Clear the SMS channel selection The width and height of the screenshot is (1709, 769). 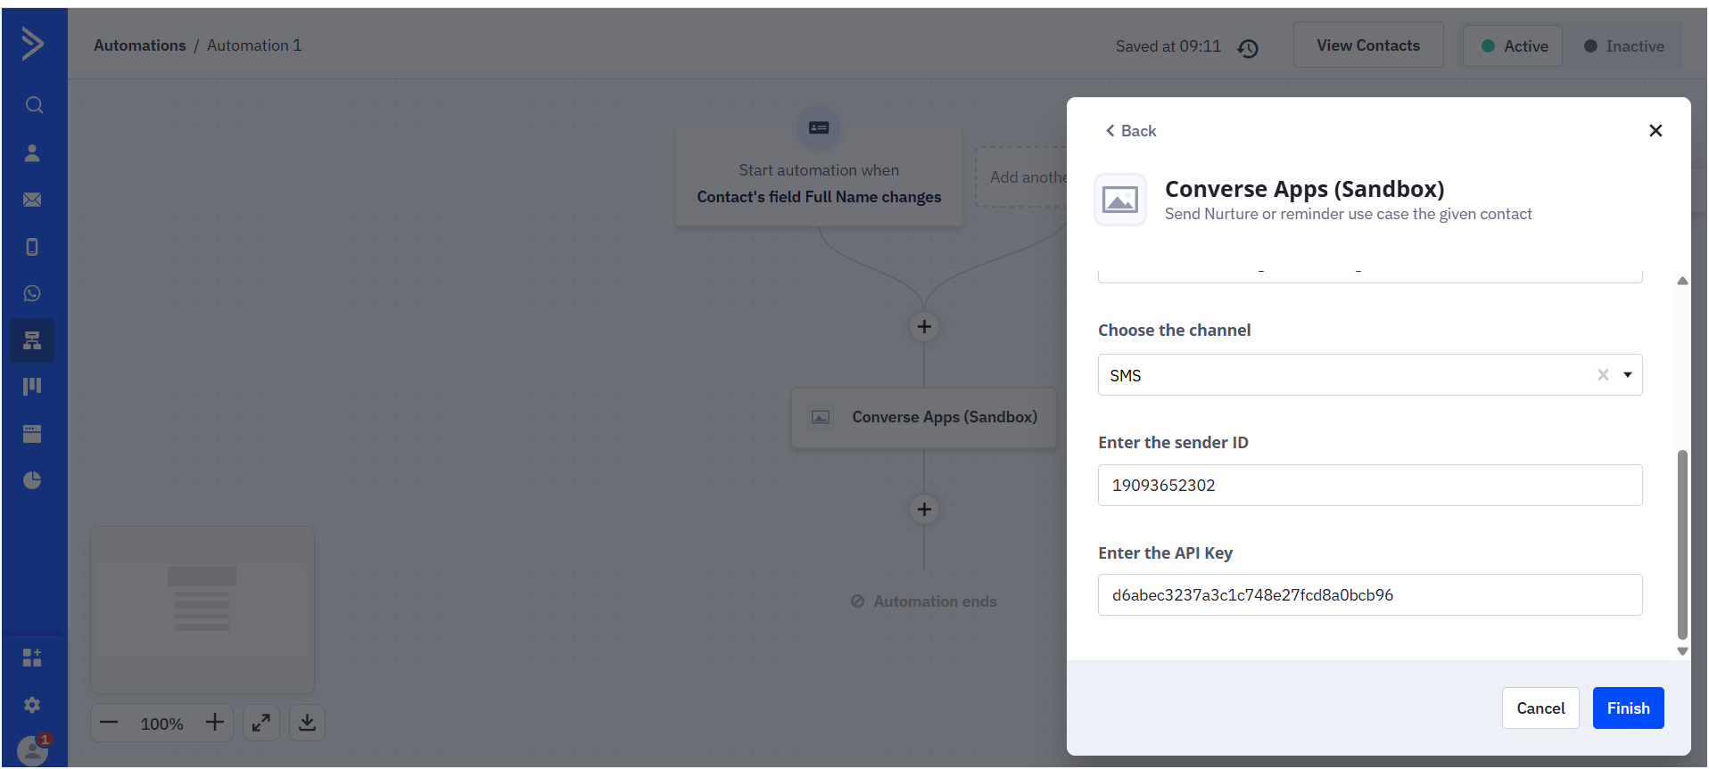[1603, 375]
